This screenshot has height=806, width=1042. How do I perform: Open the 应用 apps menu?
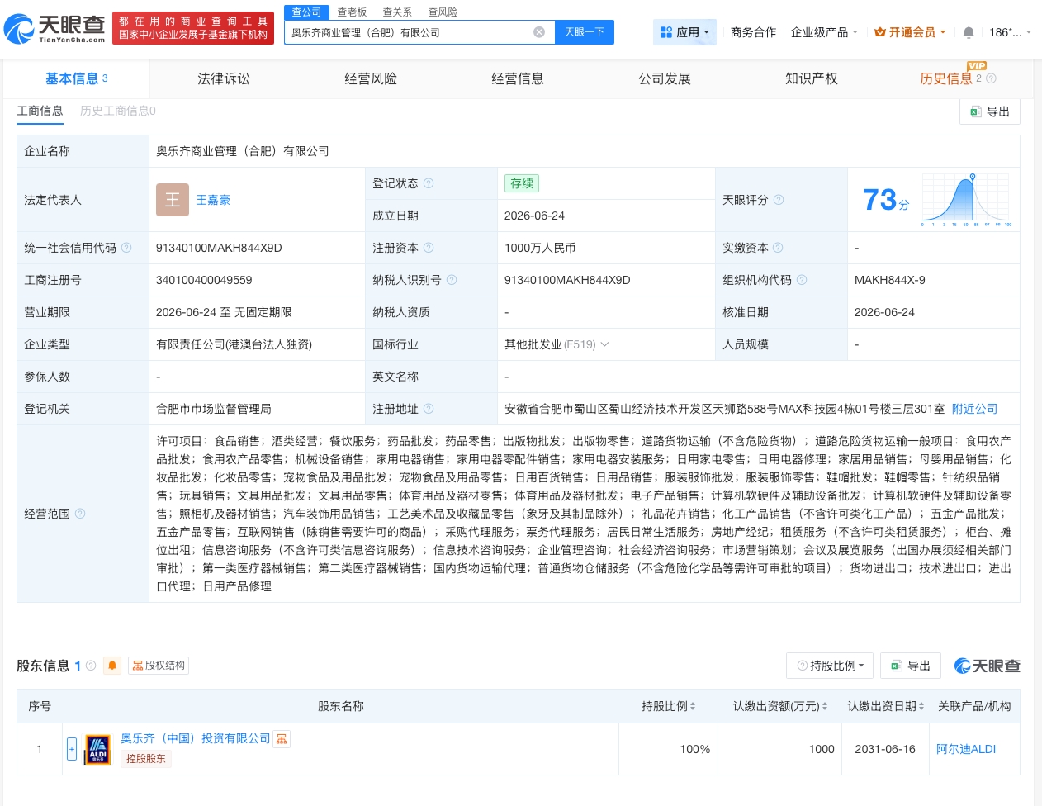(684, 32)
